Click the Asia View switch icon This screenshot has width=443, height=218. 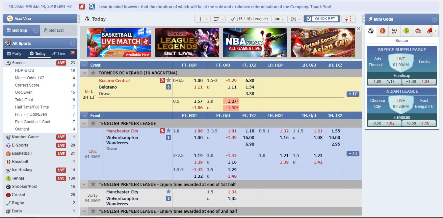pos(10,19)
